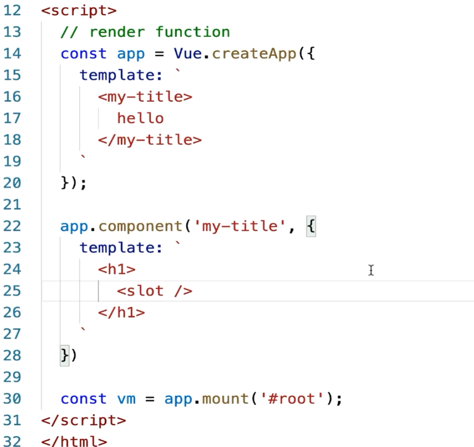Select line number 14 in the gutter

click(12, 54)
